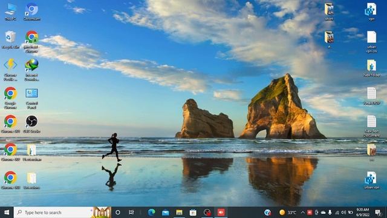Select the 'urban vpn.crx' file
387x218 pixels.
pos(371,42)
